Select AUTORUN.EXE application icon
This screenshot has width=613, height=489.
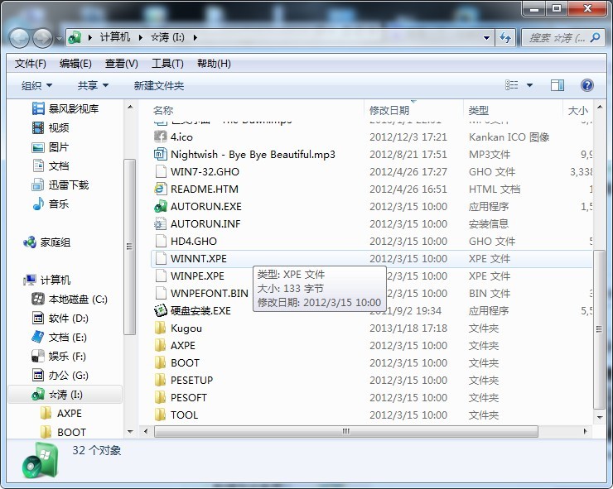tap(160, 206)
